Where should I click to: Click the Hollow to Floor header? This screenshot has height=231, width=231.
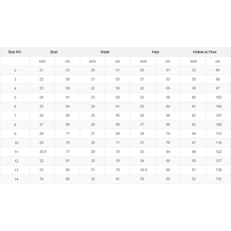pos(205,52)
